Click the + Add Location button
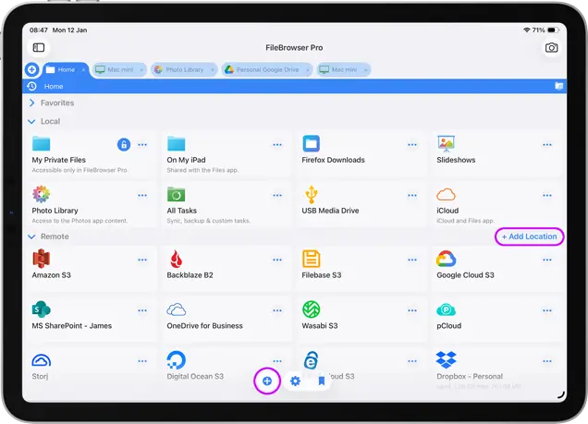588x424 pixels. [529, 236]
